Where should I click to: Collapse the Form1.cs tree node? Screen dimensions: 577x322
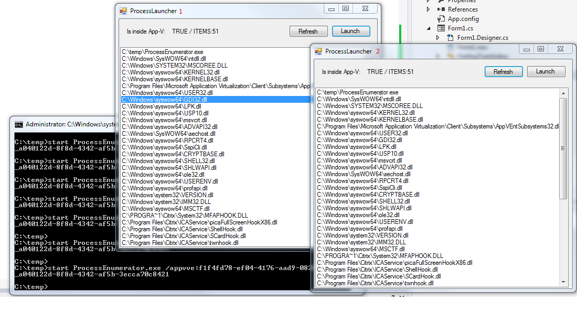pos(429,28)
